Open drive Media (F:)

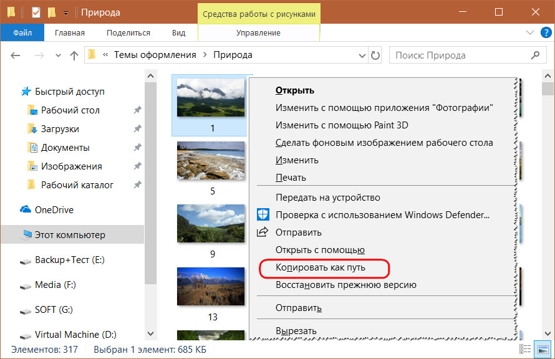pyautogui.click(x=55, y=285)
